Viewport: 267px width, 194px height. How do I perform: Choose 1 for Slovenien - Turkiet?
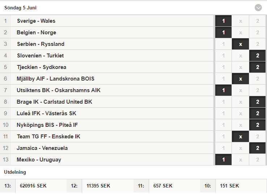(223, 56)
